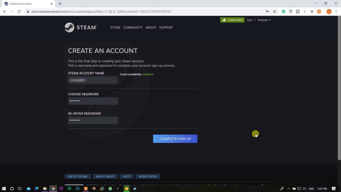341x192 pixels.
Task: Focus the Steam Account Name field
Action: 93,80
